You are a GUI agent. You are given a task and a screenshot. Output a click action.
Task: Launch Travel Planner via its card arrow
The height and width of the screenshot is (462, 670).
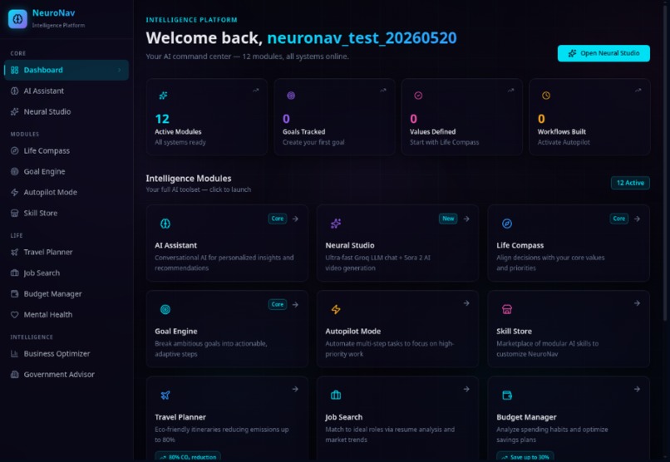tap(295, 389)
